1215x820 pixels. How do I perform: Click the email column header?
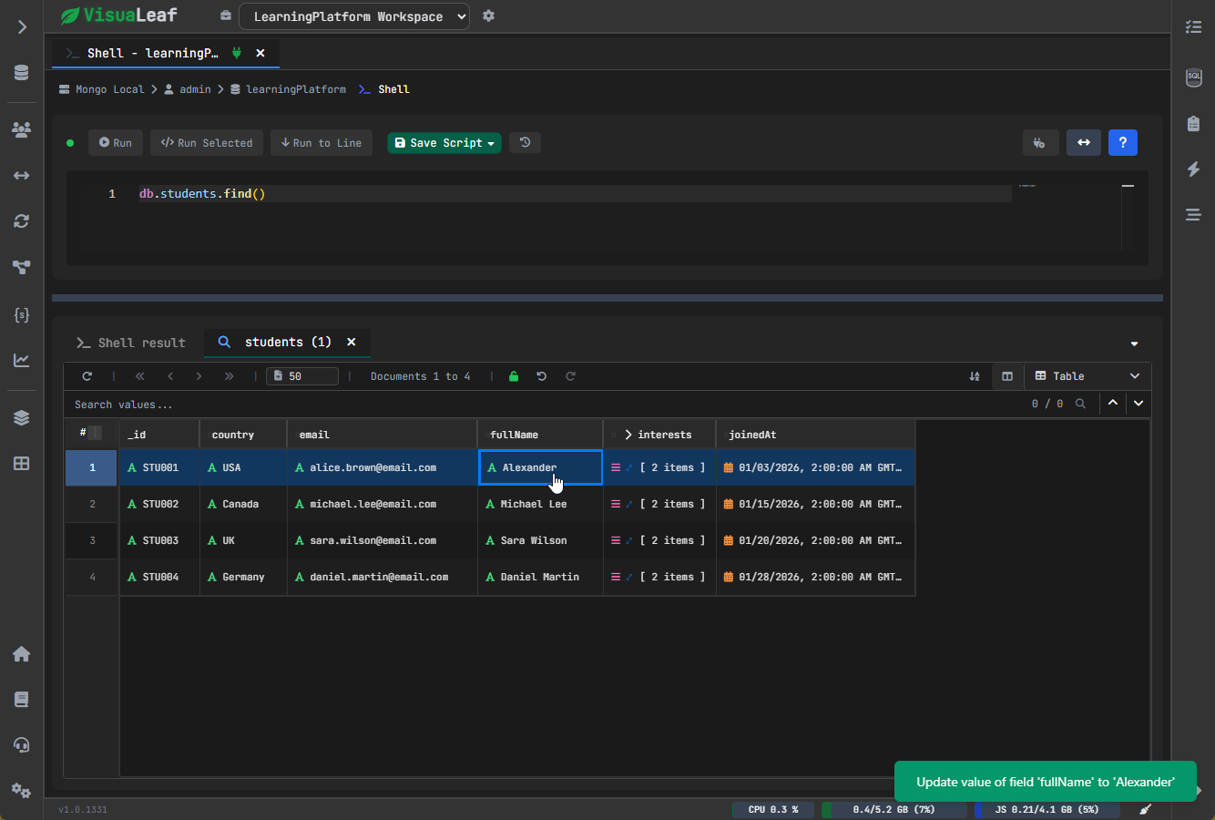[383, 435]
